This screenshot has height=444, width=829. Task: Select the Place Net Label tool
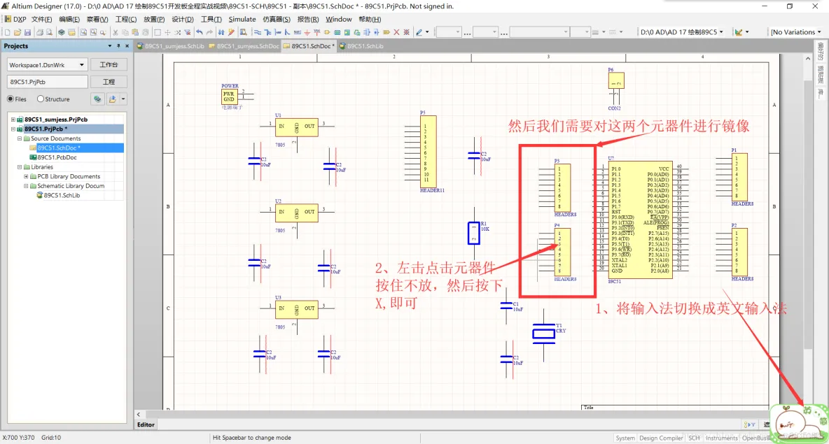click(x=297, y=32)
